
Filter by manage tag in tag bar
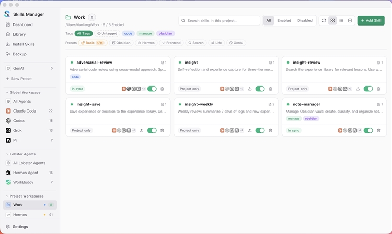pyautogui.click(x=145, y=34)
